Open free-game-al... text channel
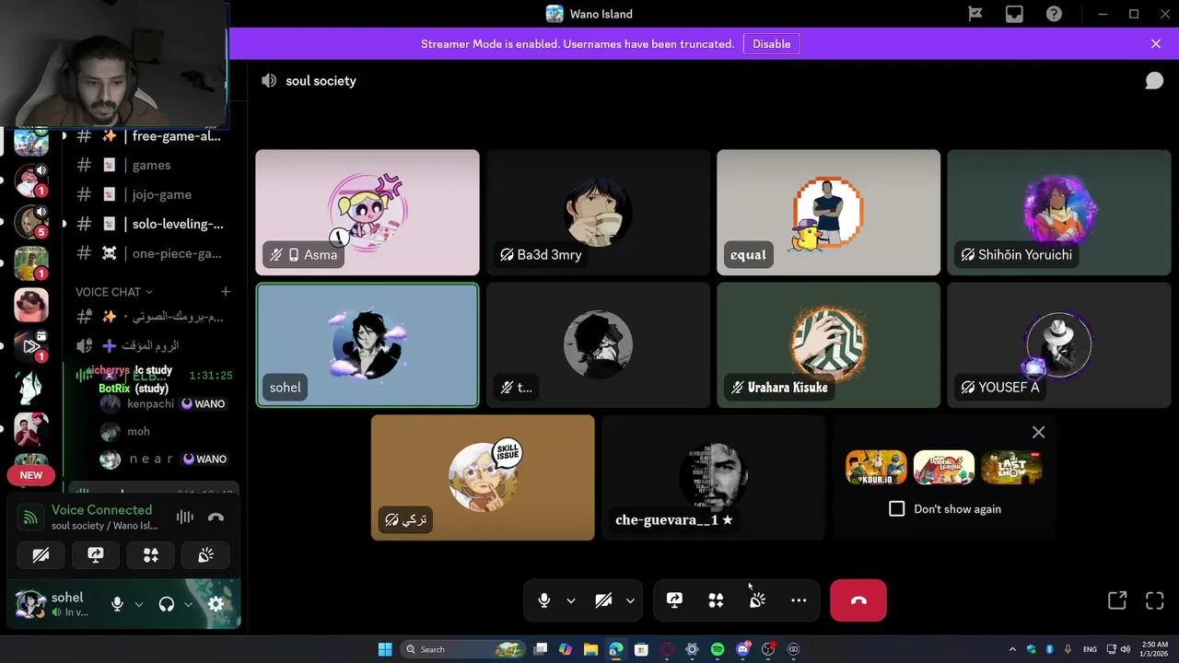Image resolution: width=1179 pixels, height=663 pixels. [x=152, y=136]
